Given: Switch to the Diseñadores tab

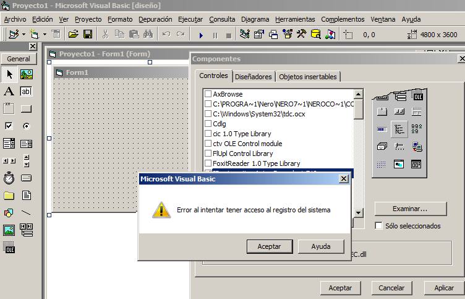Looking at the screenshot, I should pyautogui.click(x=254, y=77).
